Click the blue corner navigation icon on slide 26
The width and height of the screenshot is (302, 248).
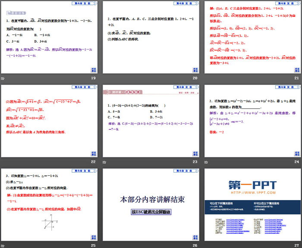(x=195, y=237)
